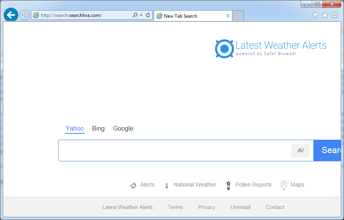Click the blue Search button
The image size is (344, 220).
tap(327, 151)
